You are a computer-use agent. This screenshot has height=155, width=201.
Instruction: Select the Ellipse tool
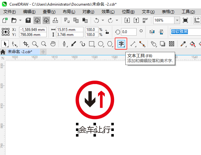click(101, 44)
